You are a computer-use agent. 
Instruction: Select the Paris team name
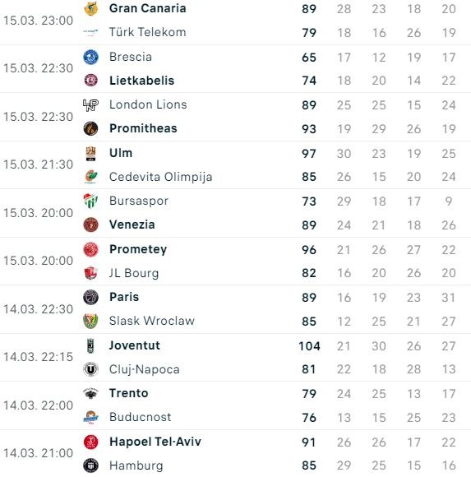[124, 297]
